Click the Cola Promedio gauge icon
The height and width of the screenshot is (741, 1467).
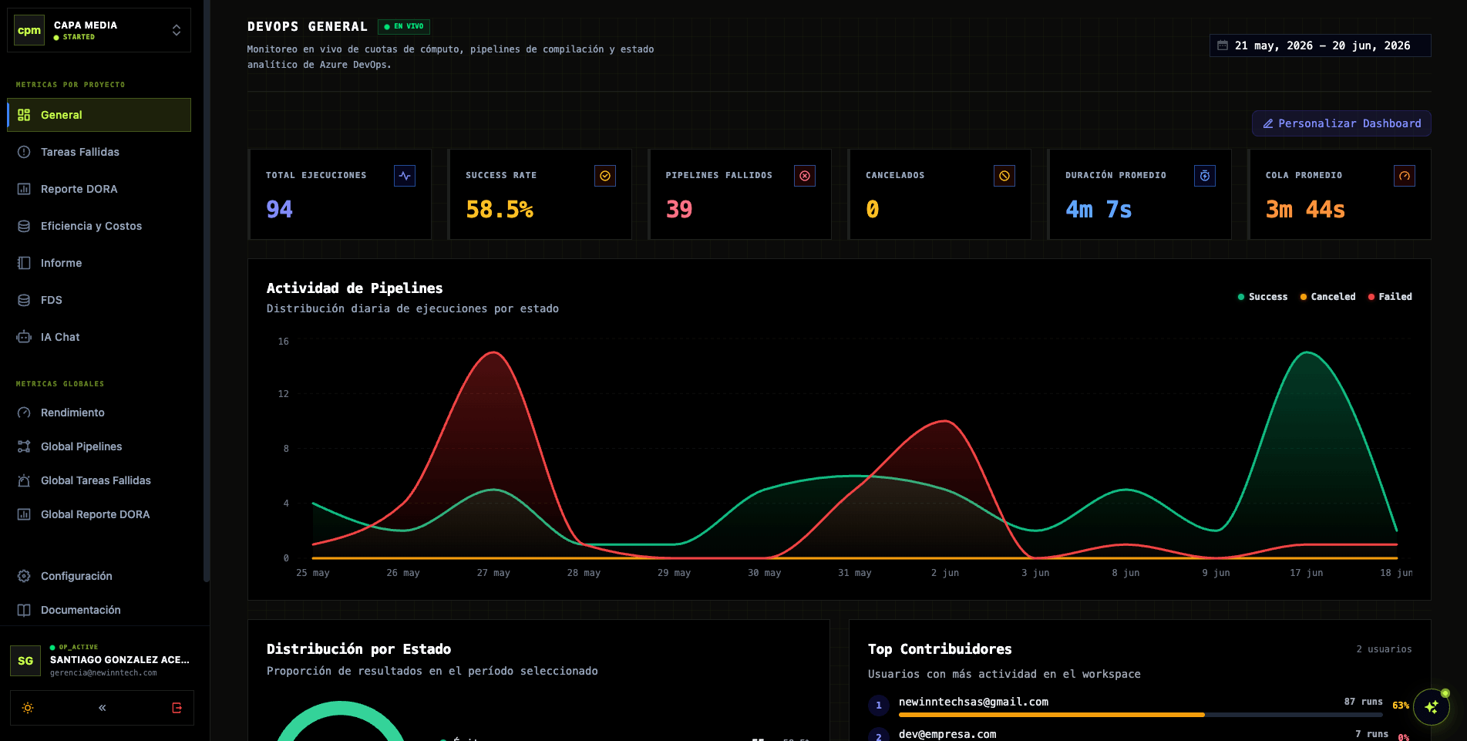click(1405, 176)
